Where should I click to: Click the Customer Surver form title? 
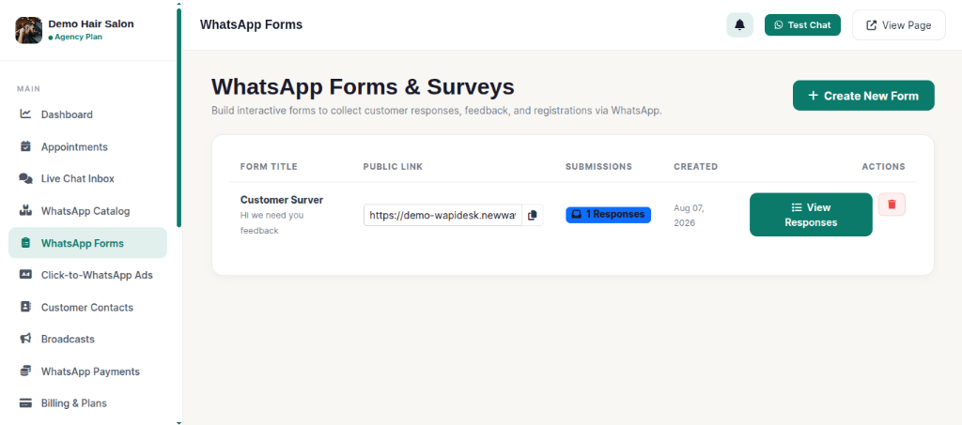pyautogui.click(x=282, y=200)
